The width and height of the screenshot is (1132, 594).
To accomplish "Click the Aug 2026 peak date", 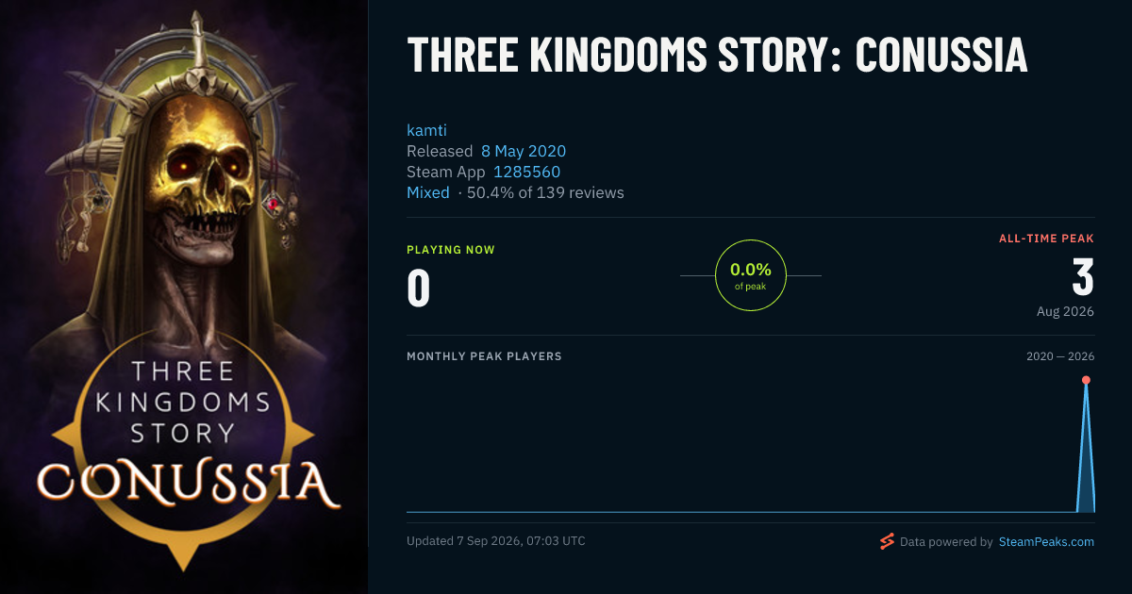I will pos(1063,311).
